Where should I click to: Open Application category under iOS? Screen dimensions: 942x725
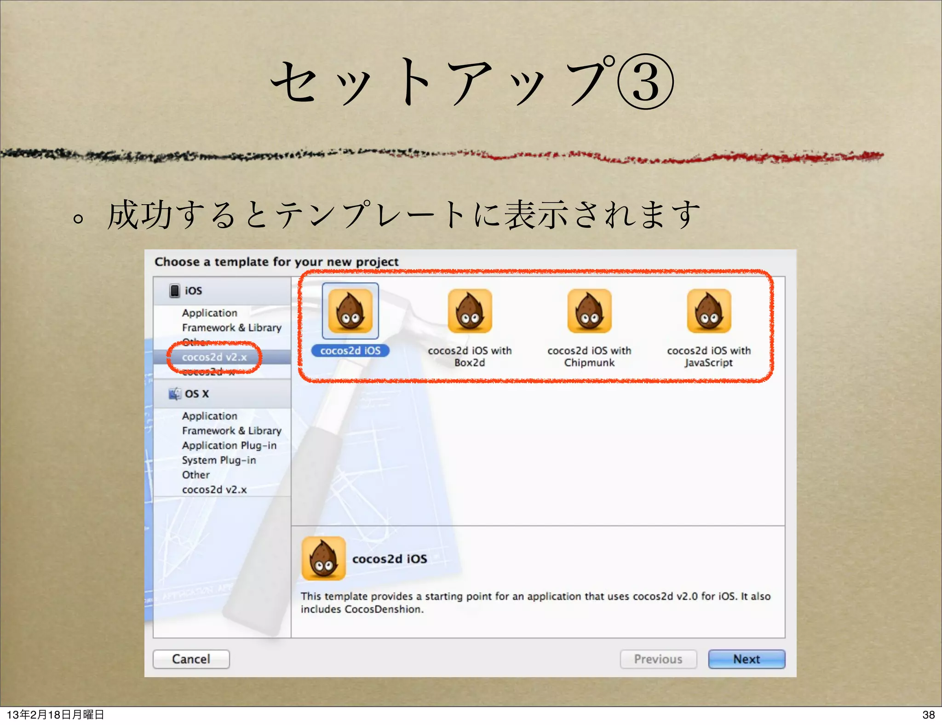(210, 313)
